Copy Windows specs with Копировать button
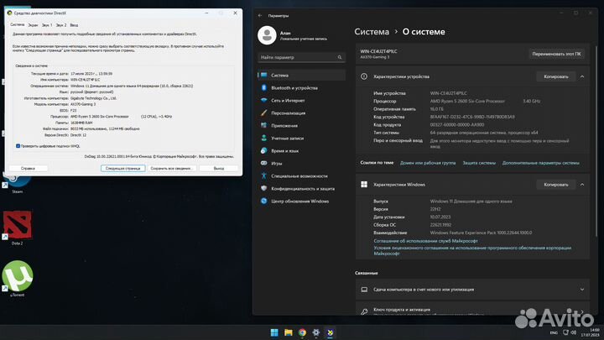Viewport: 604px width, 340px height. pos(556,185)
